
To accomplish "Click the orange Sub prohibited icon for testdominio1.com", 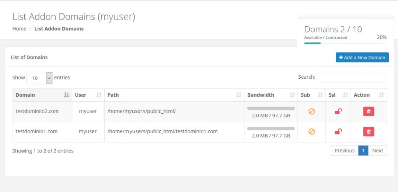I will [x=312, y=131].
